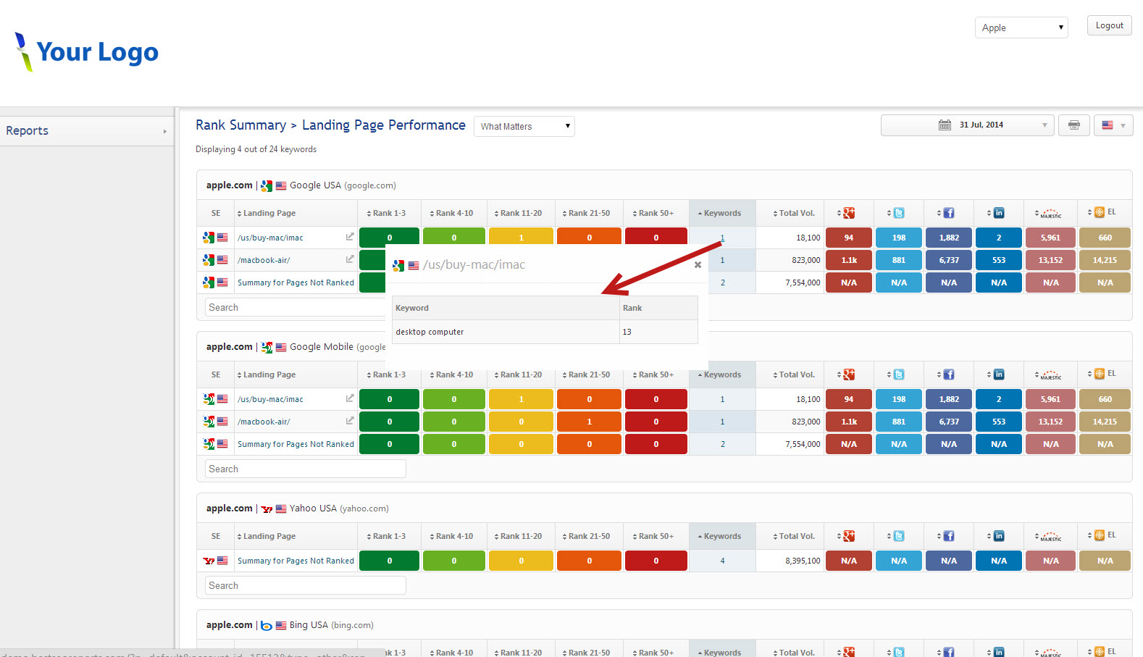Open the Apple account dropdown
Image resolution: width=1143 pixels, height=657 pixels.
[1021, 28]
